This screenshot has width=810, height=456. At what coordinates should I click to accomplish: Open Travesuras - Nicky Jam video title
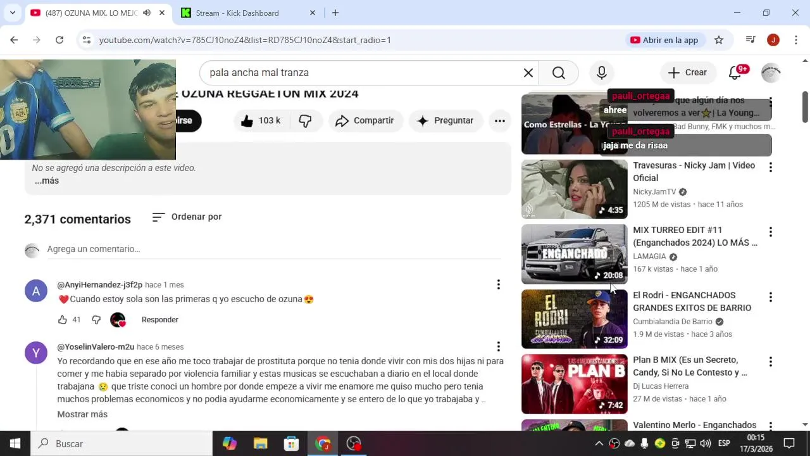pyautogui.click(x=694, y=172)
